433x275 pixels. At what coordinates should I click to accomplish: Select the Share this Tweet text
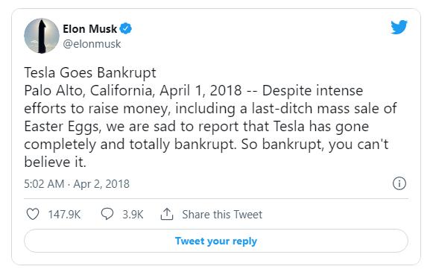tap(222, 215)
